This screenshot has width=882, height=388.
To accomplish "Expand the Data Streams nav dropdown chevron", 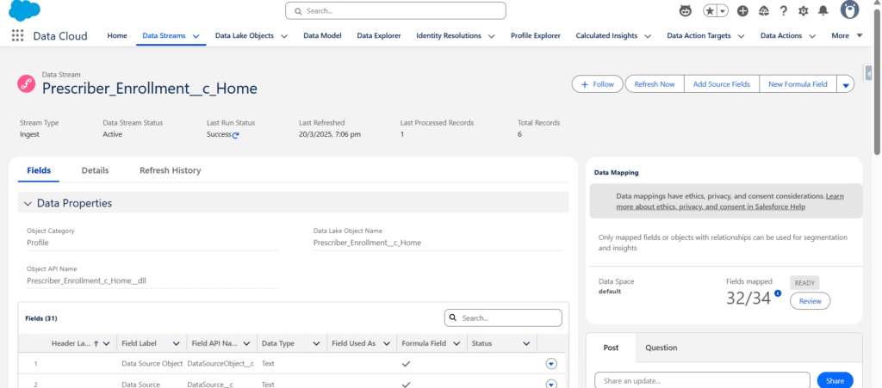I will [196, 36].
